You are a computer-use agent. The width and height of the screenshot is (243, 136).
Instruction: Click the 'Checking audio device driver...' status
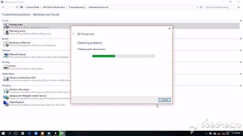(x=92, y=49)
